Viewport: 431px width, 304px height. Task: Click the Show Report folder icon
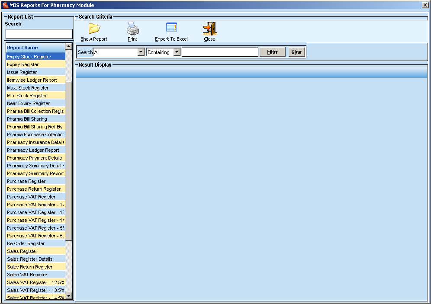coord(94,29)
